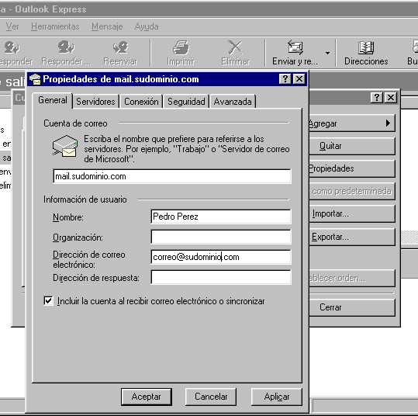The image size is (418, 416).
Task: Click the disabled Establecer orden button
Action: pos(352,278)
